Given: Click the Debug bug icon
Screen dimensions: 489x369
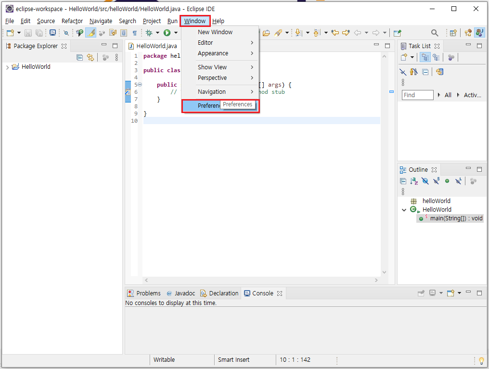Looking at the screenshot, I should [149, 33].
